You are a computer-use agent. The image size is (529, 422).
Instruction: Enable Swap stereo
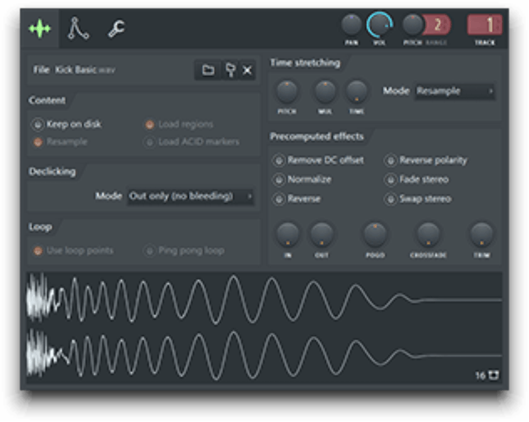(418, 199)
